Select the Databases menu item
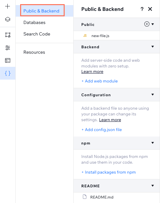160x203 pixels. click(x=34, y=22)
